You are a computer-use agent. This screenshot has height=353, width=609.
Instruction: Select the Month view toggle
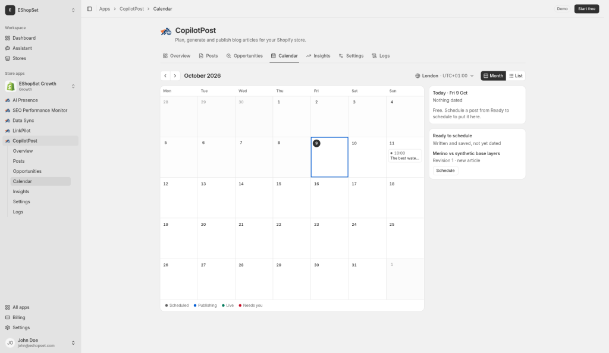point(493,76)
